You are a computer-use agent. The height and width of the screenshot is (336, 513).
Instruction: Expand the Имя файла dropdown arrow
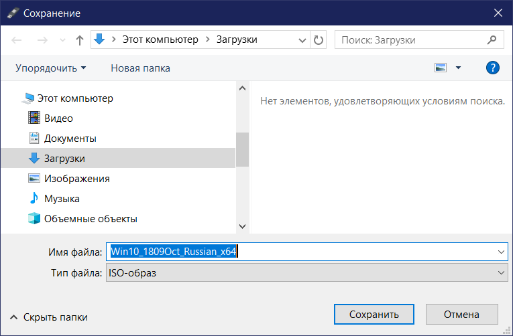point(501,252)
